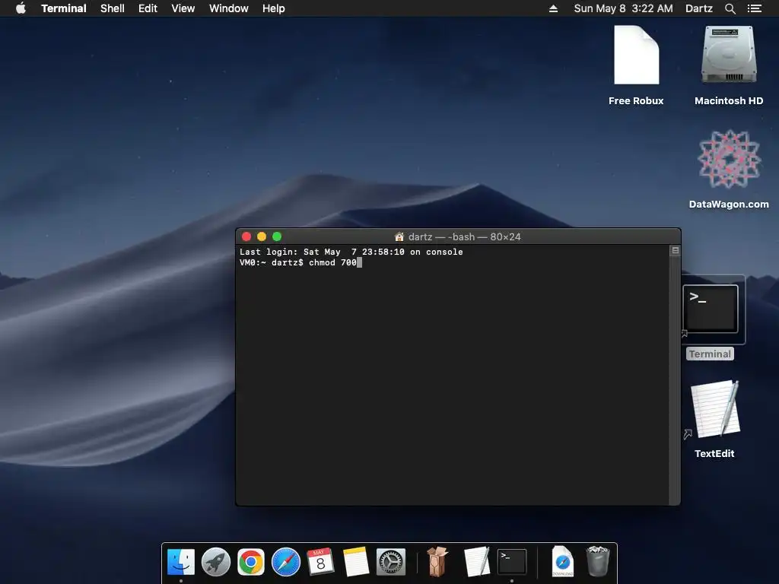Click the eject icon in menu bar
Screen dimensions: 779x584
tap(553, 8)
